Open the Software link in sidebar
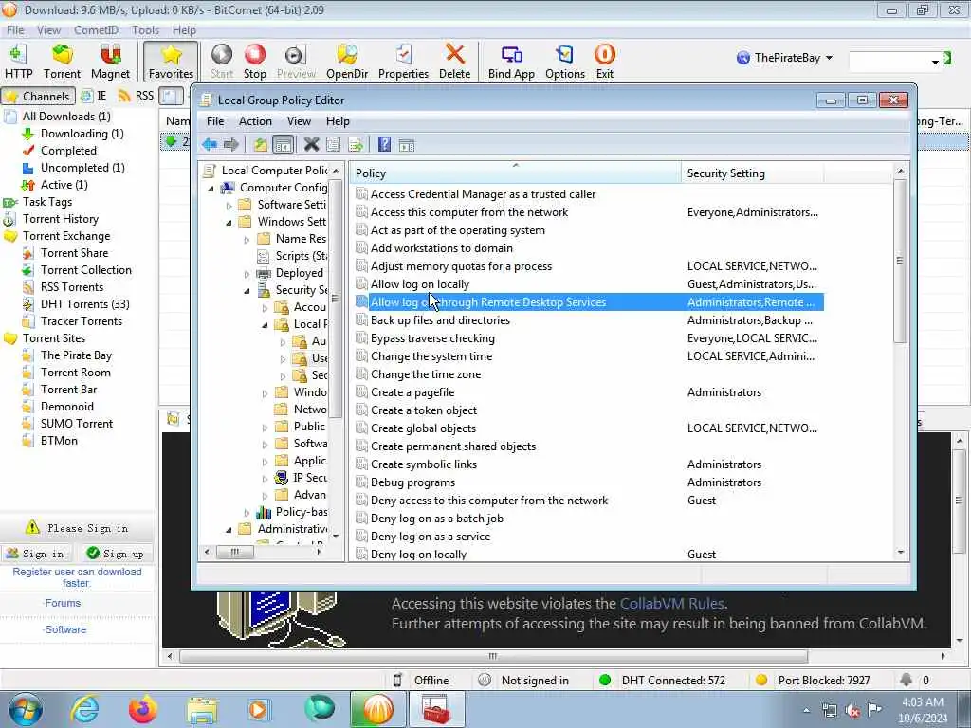This screenshot has width=971, height=728. [65, 629]
